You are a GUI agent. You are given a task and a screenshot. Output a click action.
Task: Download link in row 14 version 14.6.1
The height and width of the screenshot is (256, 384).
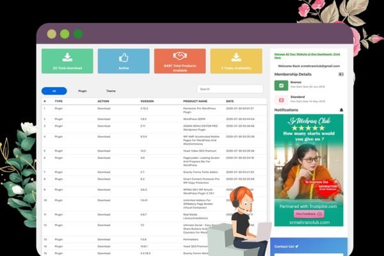[104, 246]
